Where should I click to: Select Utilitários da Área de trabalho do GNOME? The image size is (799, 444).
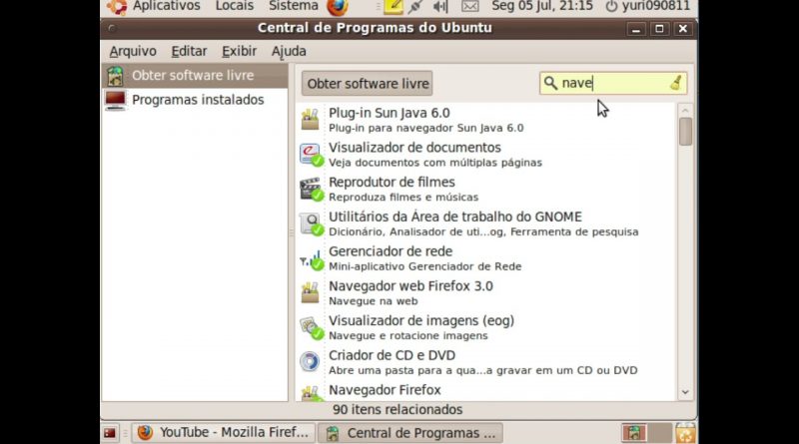tap(486, 223)
